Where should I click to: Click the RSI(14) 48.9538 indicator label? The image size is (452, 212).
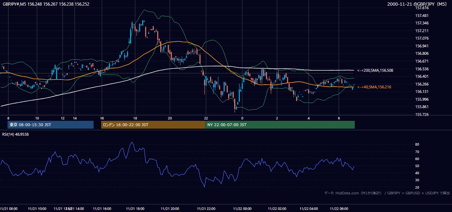coord(16,134)
